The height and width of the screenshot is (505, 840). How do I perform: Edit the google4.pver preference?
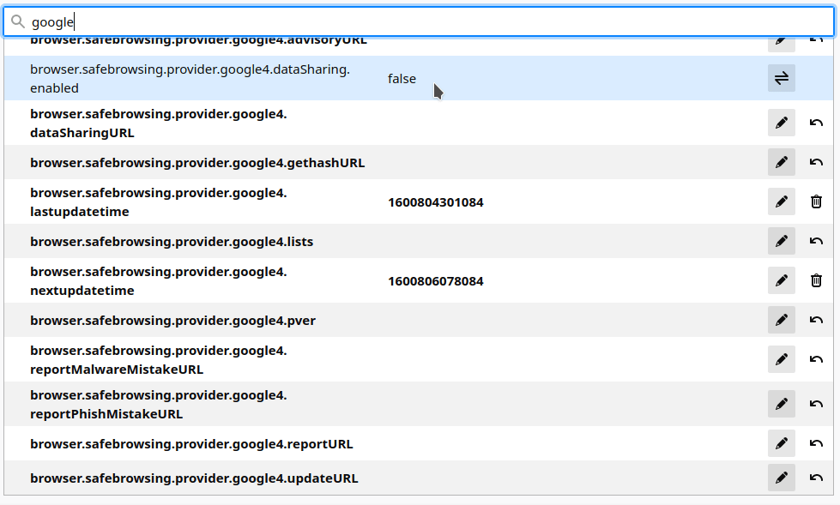[781, 320]
